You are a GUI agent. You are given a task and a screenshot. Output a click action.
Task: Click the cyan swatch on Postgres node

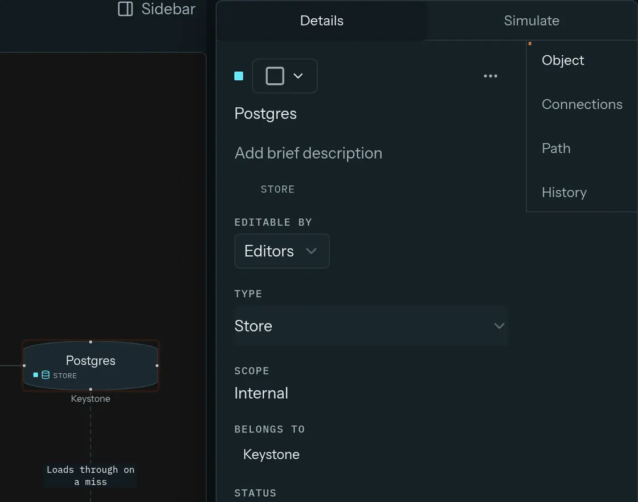click(x=36, y=375)
